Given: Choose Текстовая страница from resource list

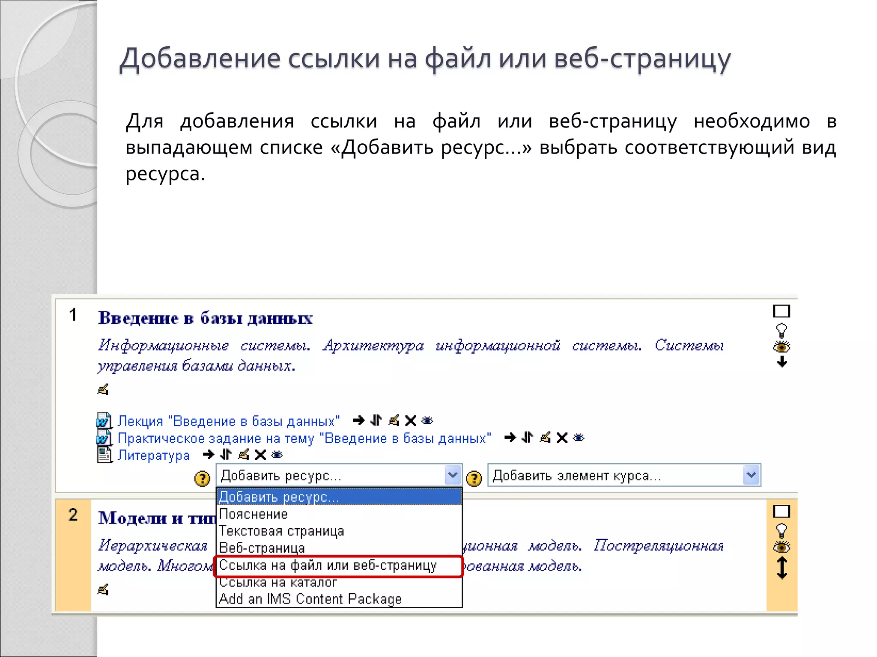Looking at the screenshot, I should pyautogui.click(x=339, y=531).
